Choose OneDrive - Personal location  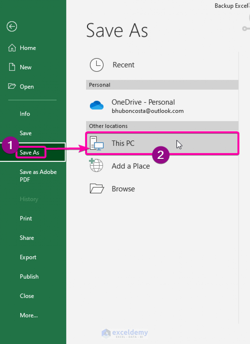click(162, 106)
